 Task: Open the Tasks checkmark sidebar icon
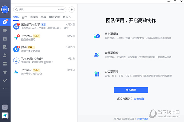(x=5, y=80)
